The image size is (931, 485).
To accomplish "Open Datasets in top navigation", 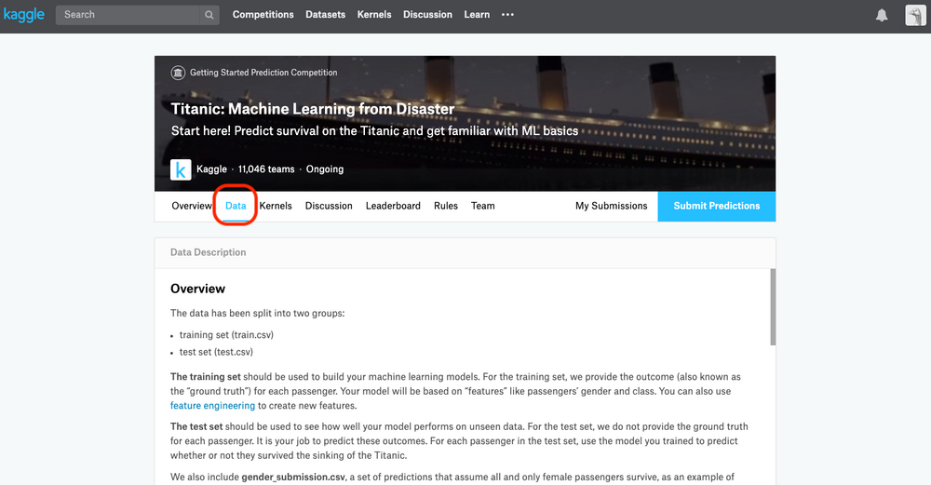I will point(325,14).
